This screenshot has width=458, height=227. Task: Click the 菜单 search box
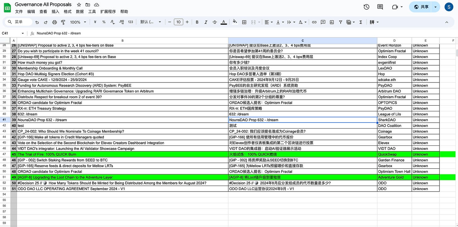[x=19, y=22]
